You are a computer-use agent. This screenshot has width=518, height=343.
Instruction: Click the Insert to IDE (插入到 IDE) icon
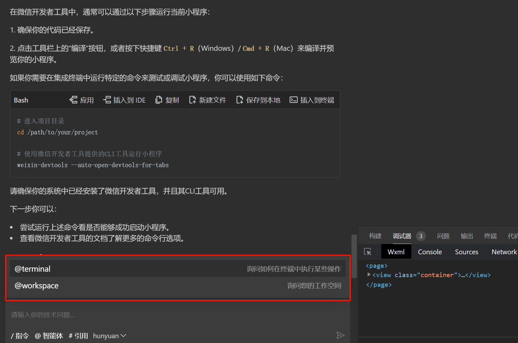pos(107,100)
